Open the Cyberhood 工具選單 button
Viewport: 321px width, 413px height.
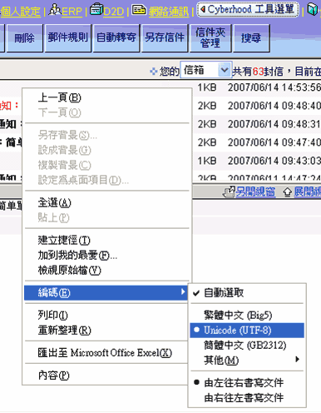248,10
